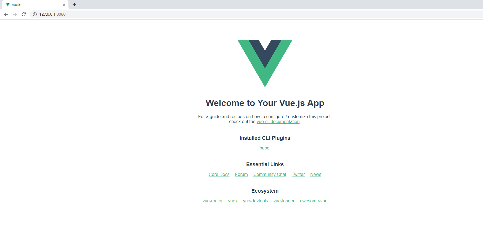
Task: Open site information icon in address bar
Action: click(35, 14)
